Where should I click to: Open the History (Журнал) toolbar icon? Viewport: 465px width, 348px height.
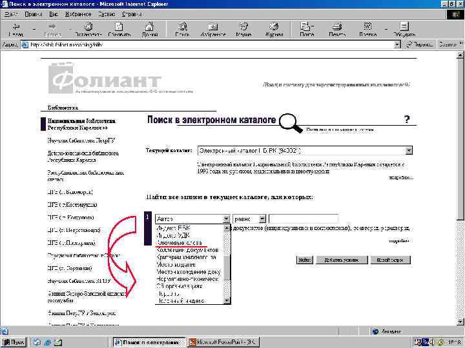tap(274, 30)
